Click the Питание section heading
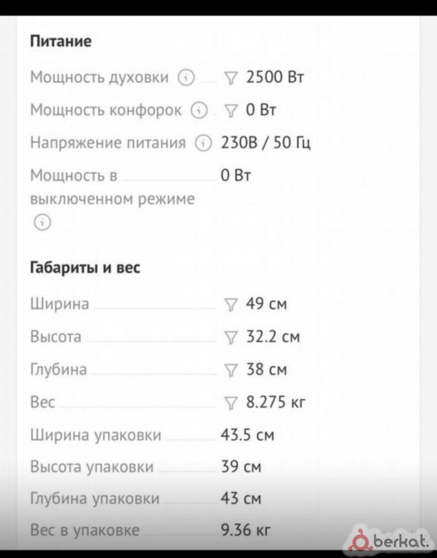Viewport: 437px width, 558px height. [61, 41]
